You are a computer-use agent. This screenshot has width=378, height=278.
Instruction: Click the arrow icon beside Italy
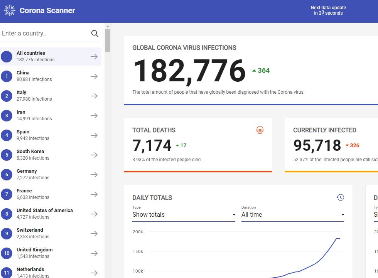94,96
